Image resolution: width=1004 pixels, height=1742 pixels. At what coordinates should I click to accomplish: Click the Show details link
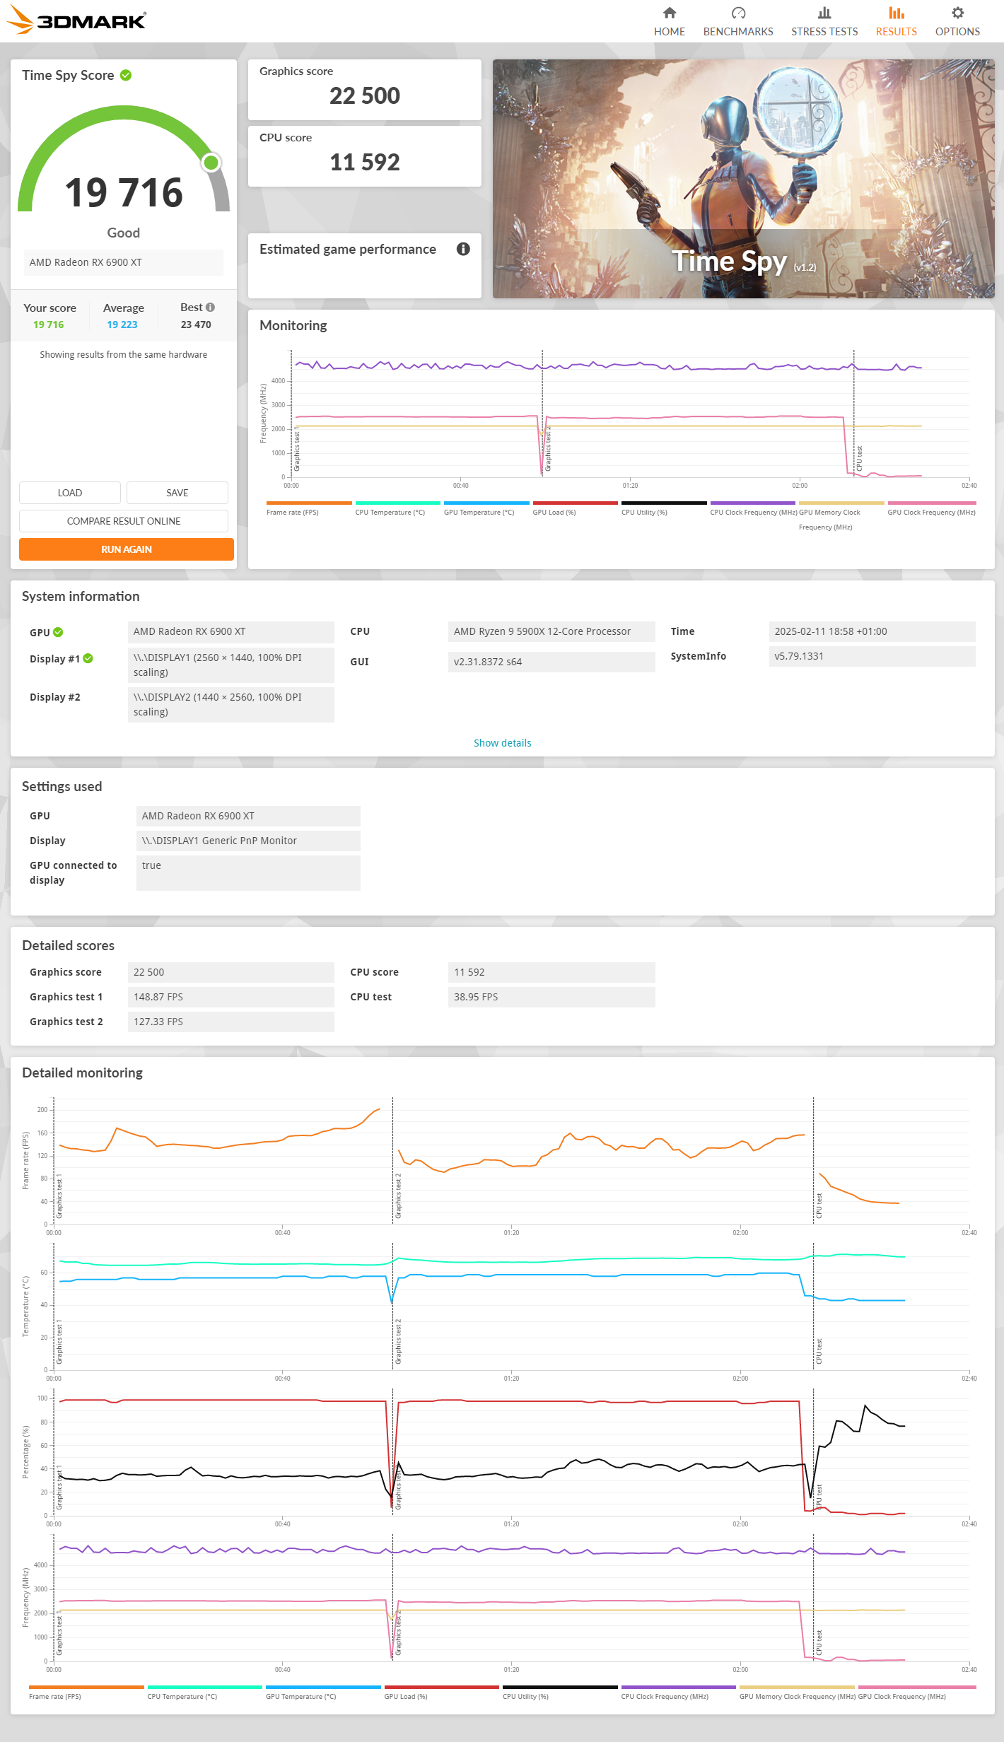click(x=502, y=743)
